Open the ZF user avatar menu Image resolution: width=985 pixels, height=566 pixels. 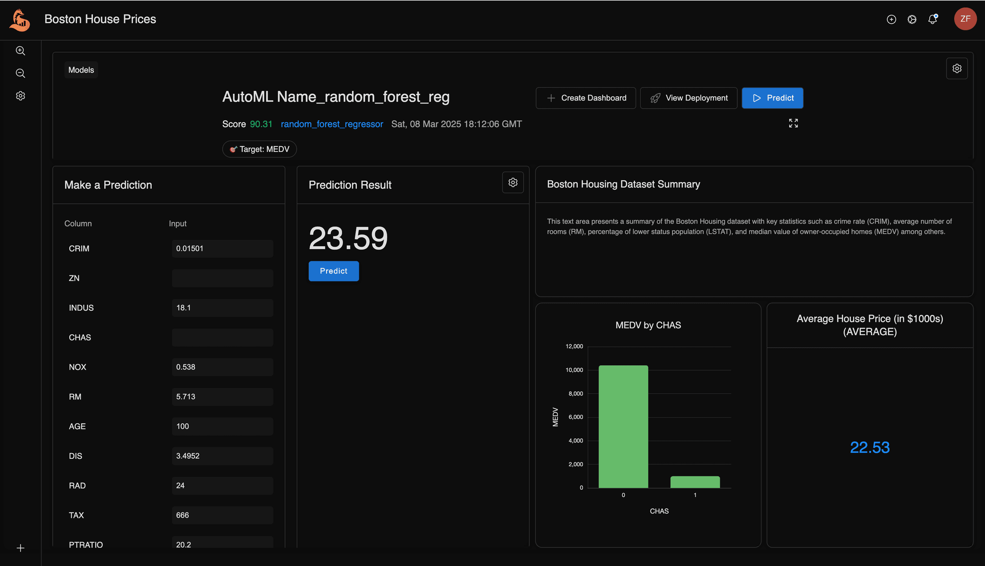click(965, 19)
